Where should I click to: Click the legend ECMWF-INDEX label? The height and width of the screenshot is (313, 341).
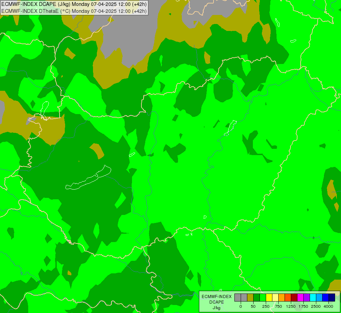(x=217, y=297)
